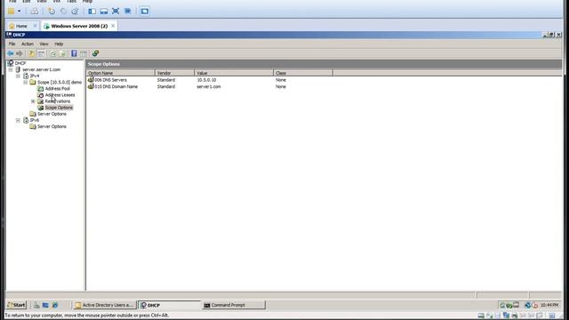Collapse the server.server1.com tree node
The image size is (569, 320).
[11, 69]
